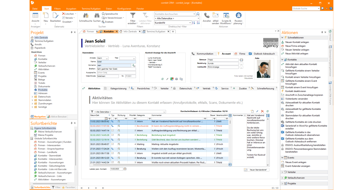Go to the first record navigation arrow
Viewport: 363px width, 190px height.
tap(81, 188)
